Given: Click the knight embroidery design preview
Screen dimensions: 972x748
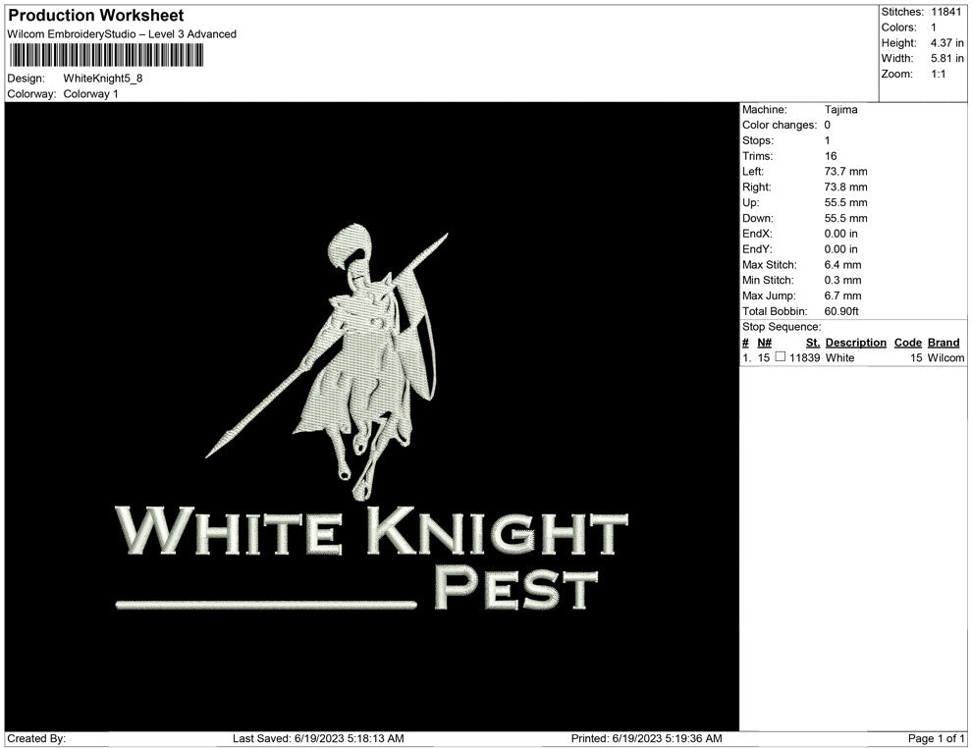Looking at the screenshot, I should click(x=327, y=361).
